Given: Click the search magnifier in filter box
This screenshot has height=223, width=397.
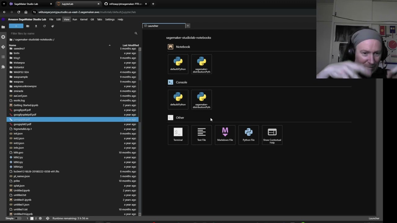Looking at the screenshot, I should point(136,33).
